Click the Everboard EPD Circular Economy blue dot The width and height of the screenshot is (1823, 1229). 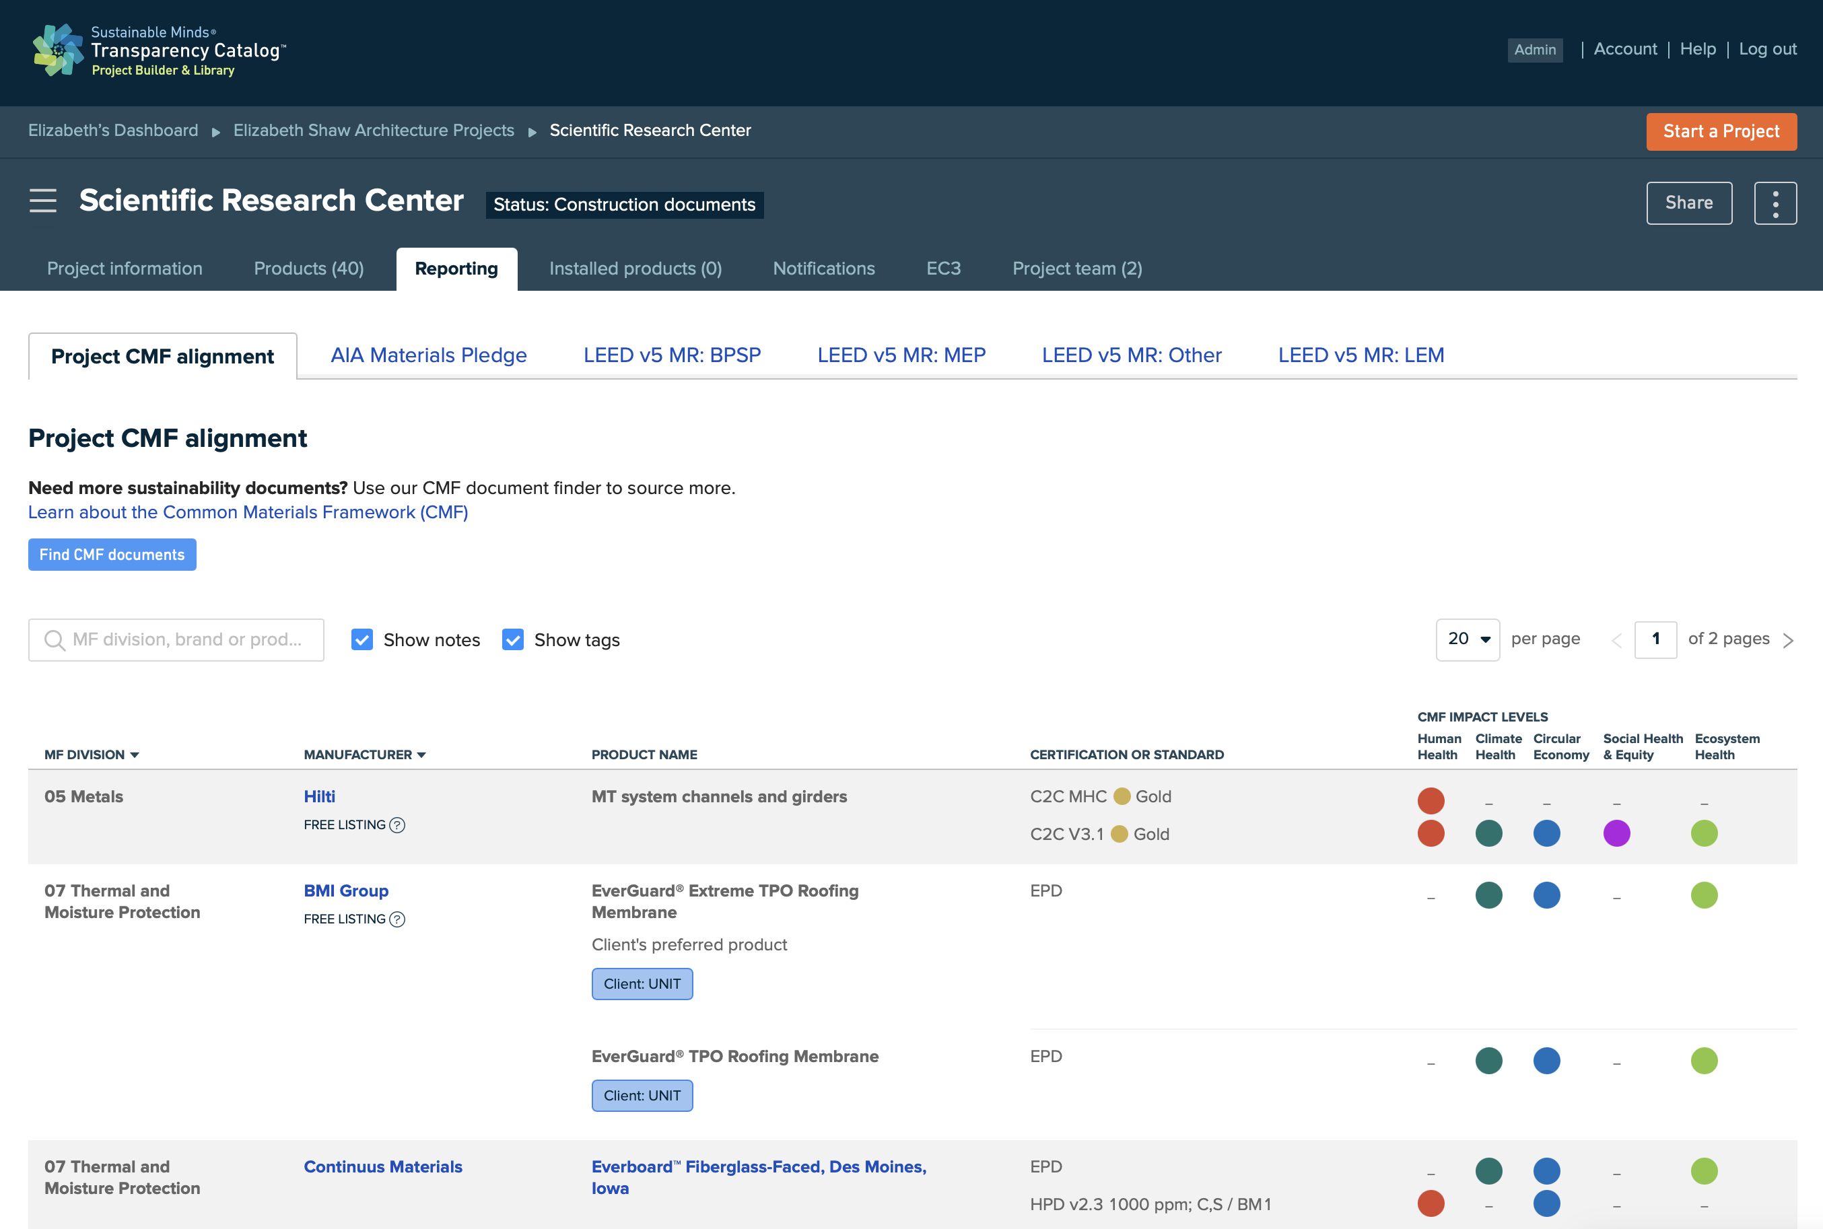pos(1546,1171)
